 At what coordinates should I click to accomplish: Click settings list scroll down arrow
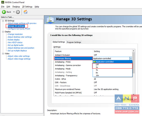tap(133, 94)
